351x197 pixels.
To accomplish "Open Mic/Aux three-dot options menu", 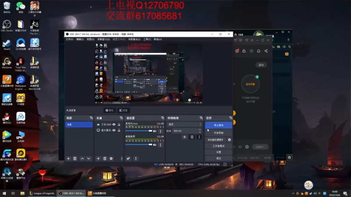I will click(x=160, y=131).
